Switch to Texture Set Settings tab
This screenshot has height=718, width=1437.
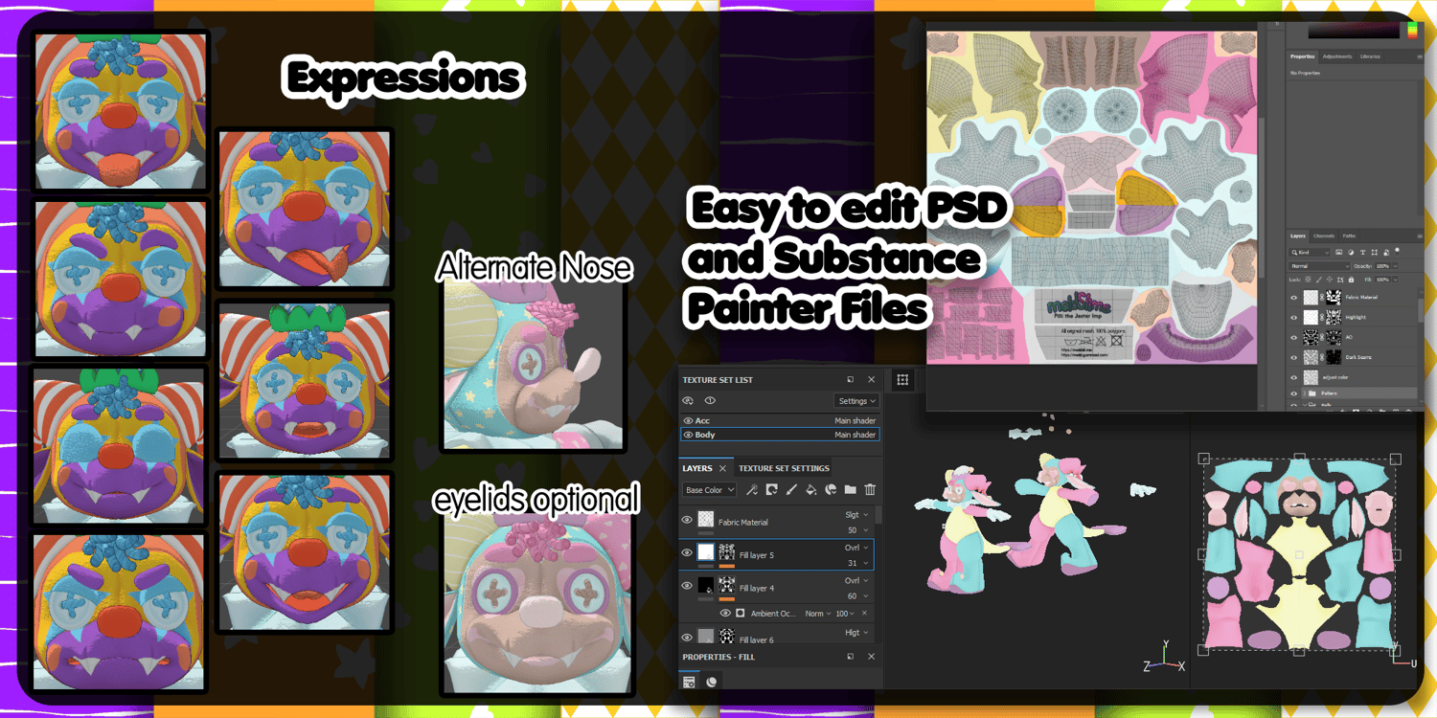point(784,468)
